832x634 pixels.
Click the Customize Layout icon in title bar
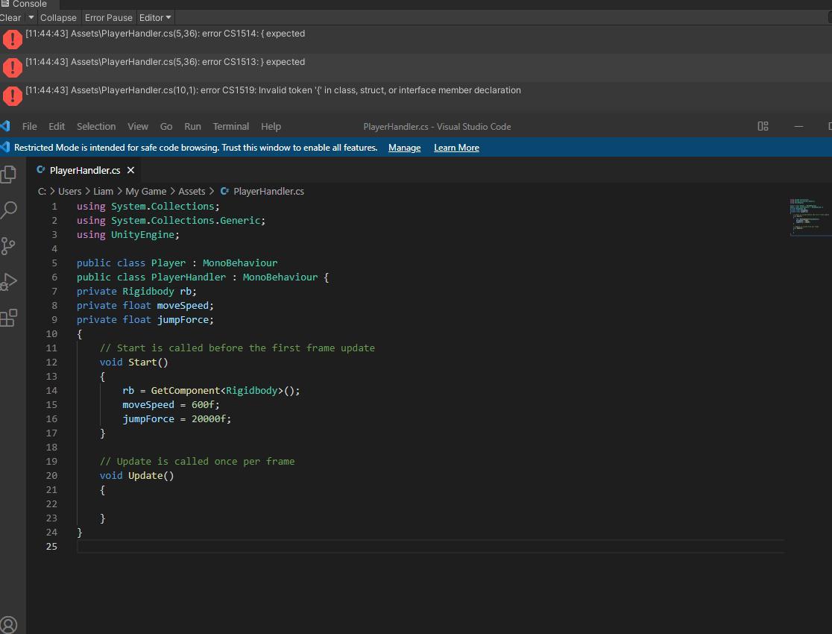click(x=763, y=127)
